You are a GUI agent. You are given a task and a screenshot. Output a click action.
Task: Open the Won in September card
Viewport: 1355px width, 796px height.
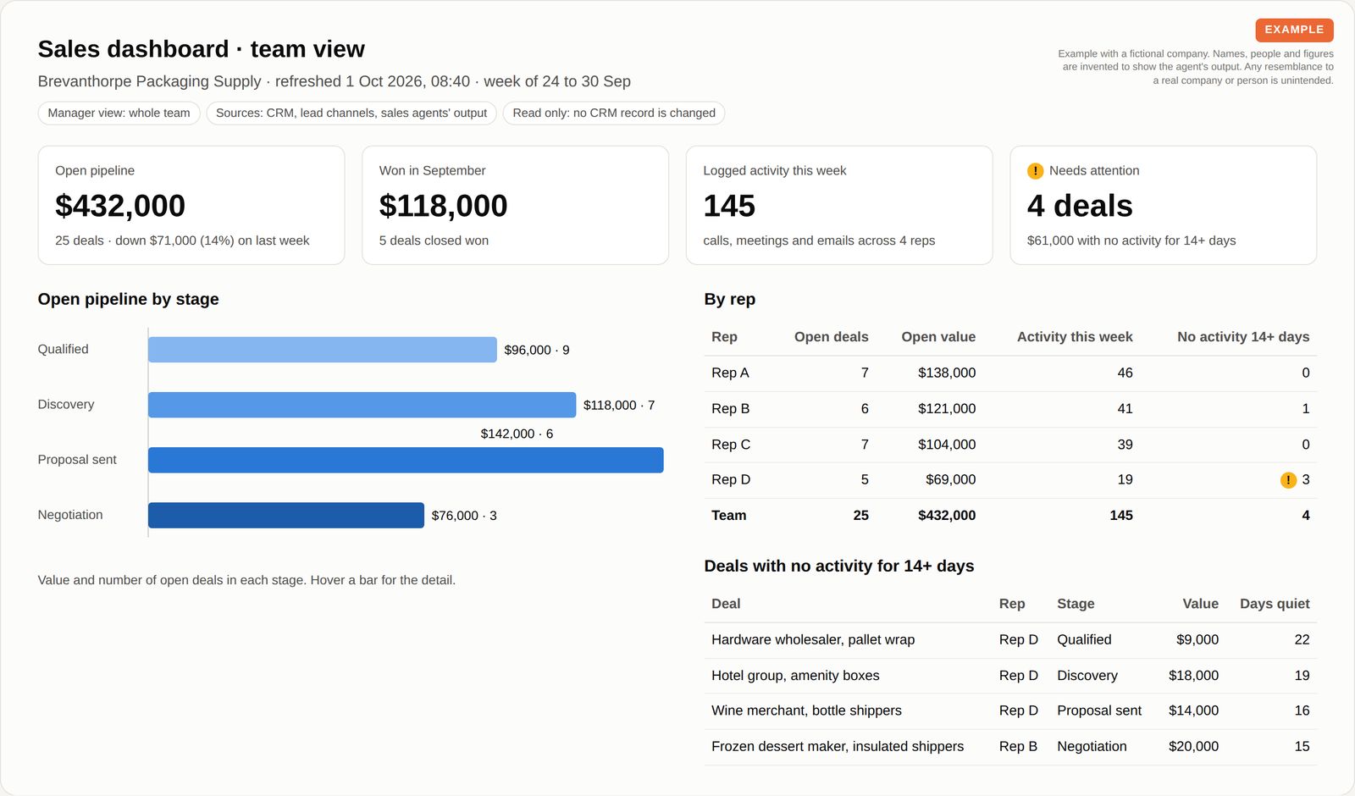click(515, 205)
